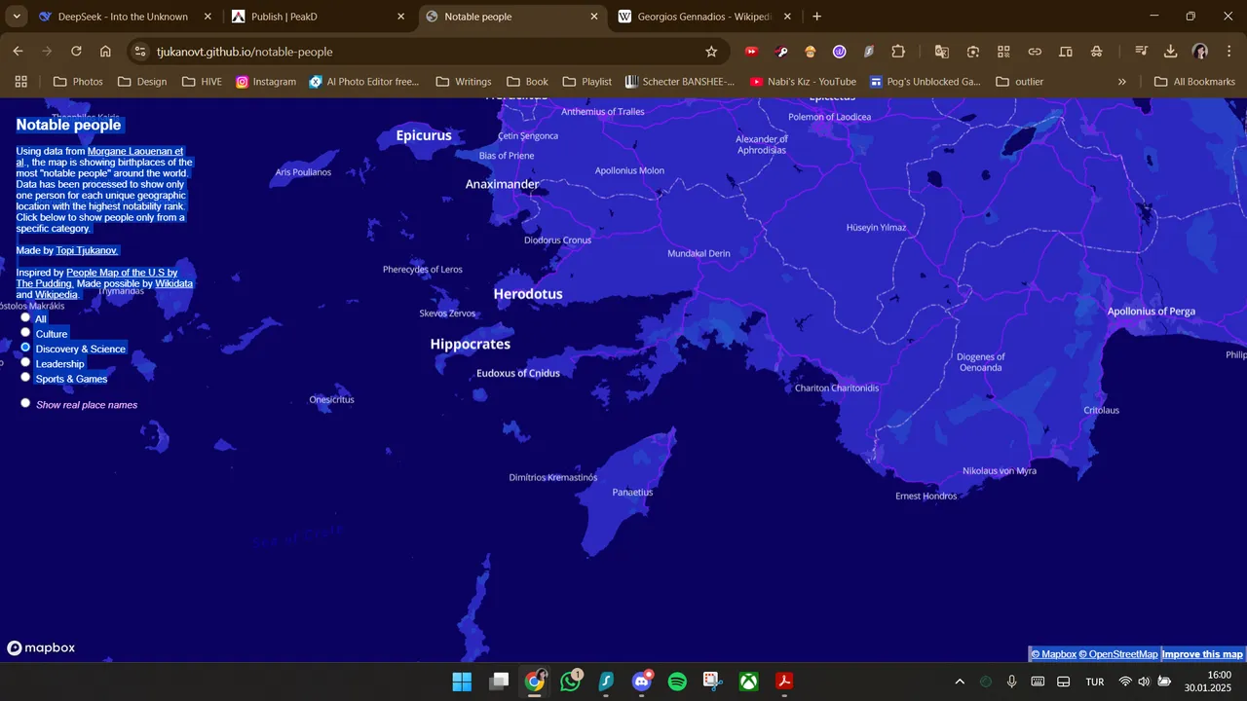This screenshot has height=701, width=1247.
Task: Select the Leadership radio button
Action: pyautogui.click(x=25, y=362)
